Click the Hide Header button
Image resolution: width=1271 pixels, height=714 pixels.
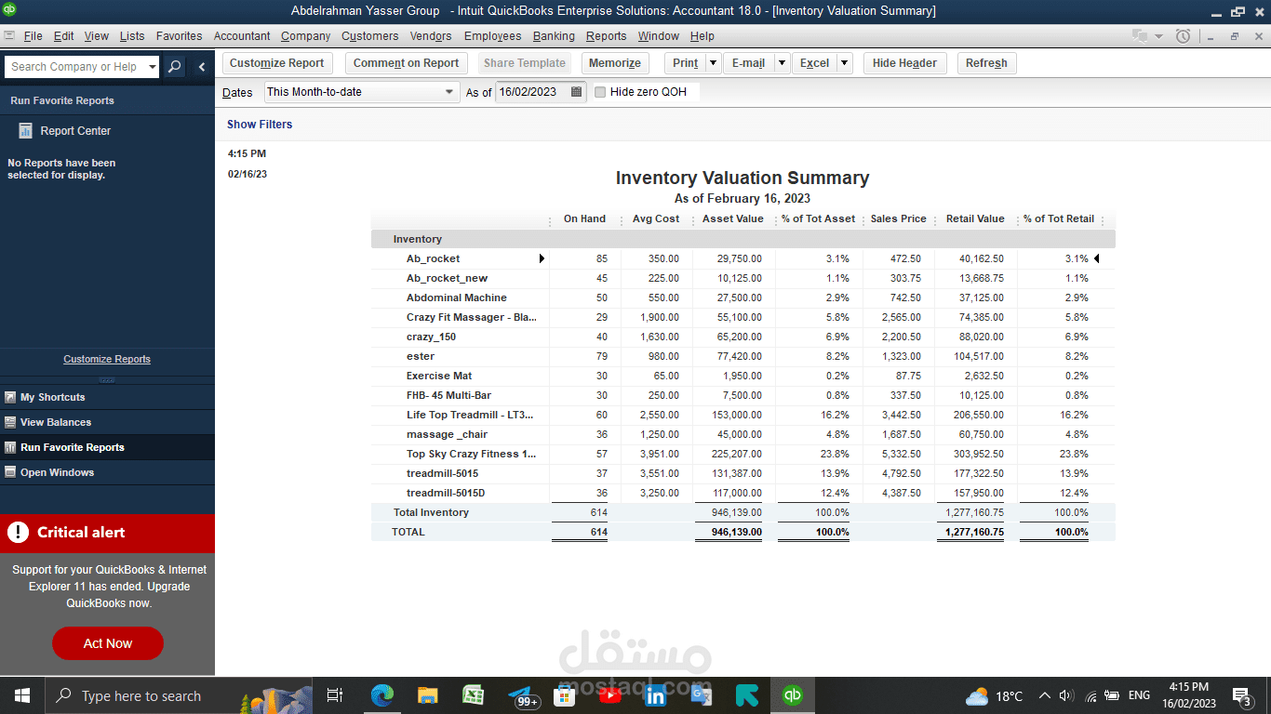905,63
